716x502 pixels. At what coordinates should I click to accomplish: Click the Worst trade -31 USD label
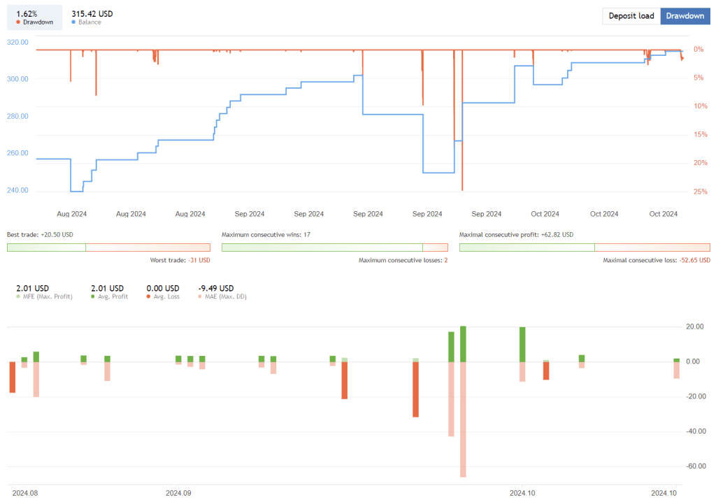click(180, 260)
